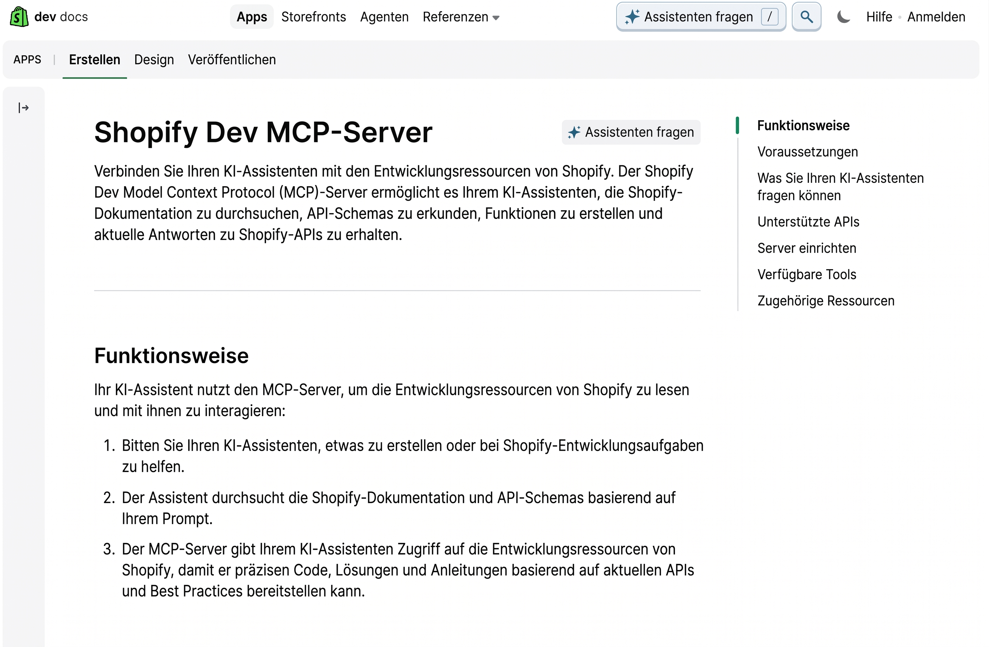The image size is (989, 647).
Task: Open the Storefronts nav item
Action: pos(313,17)
